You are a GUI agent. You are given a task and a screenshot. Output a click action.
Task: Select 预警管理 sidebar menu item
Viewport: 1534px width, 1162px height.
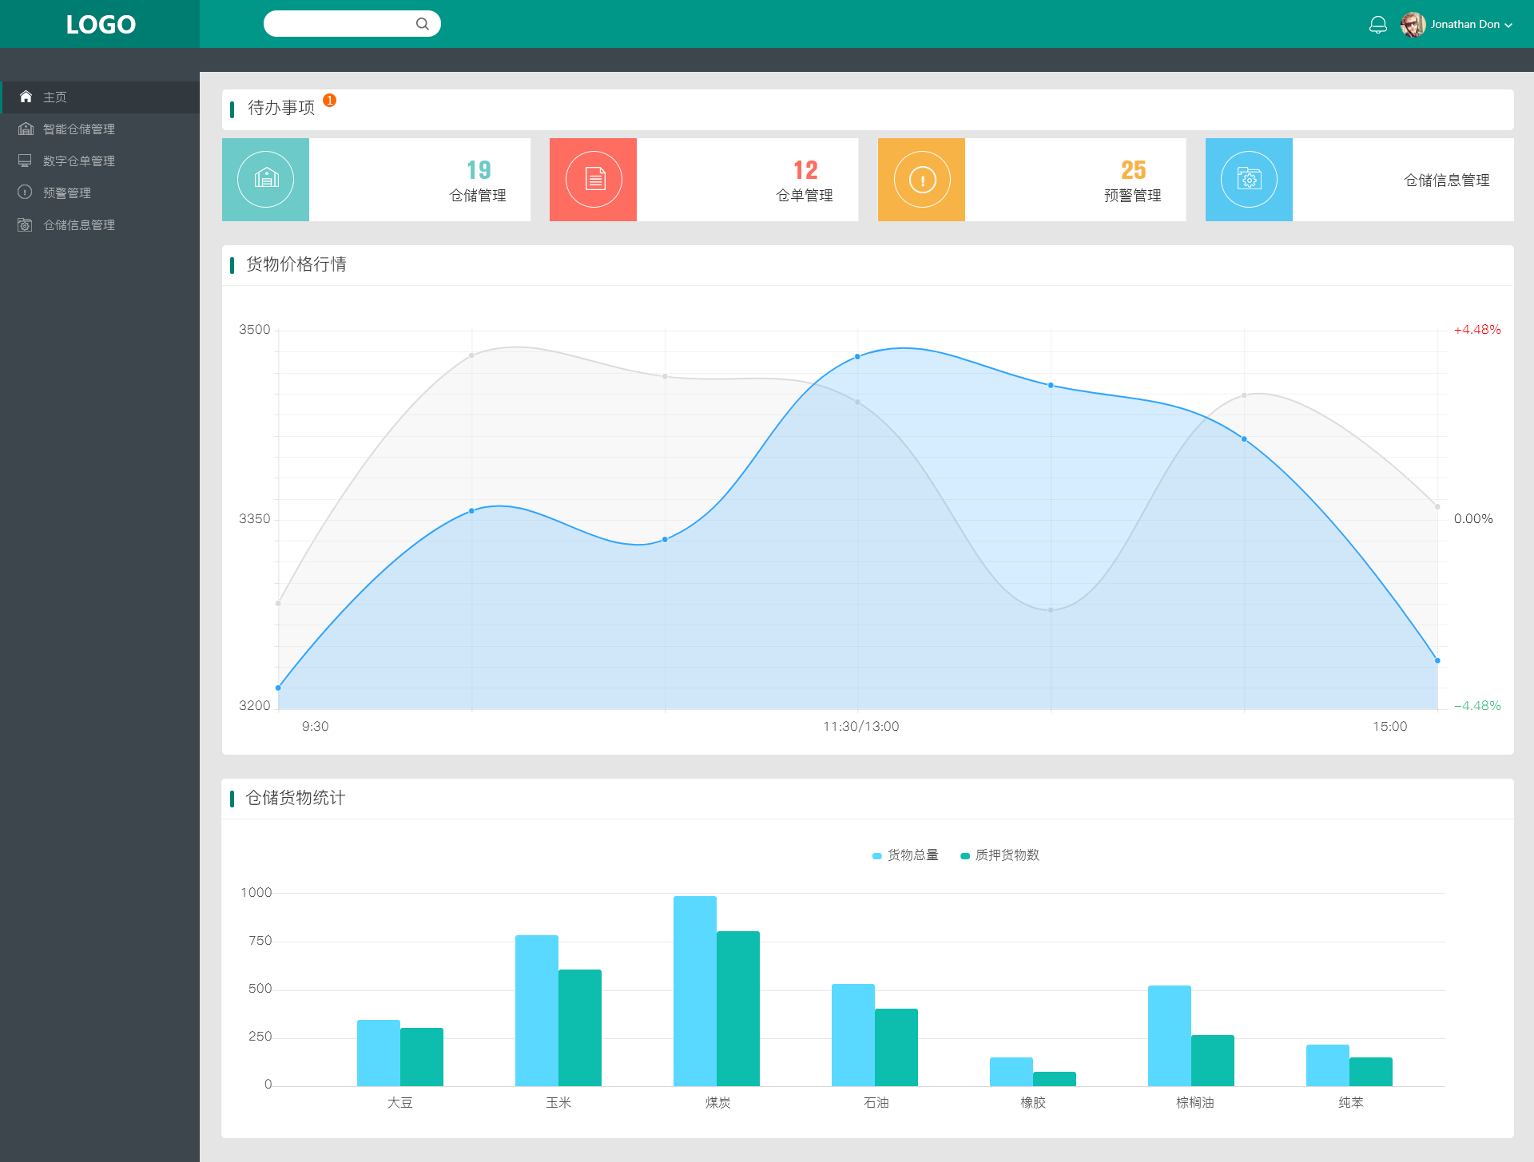[66, 193]
